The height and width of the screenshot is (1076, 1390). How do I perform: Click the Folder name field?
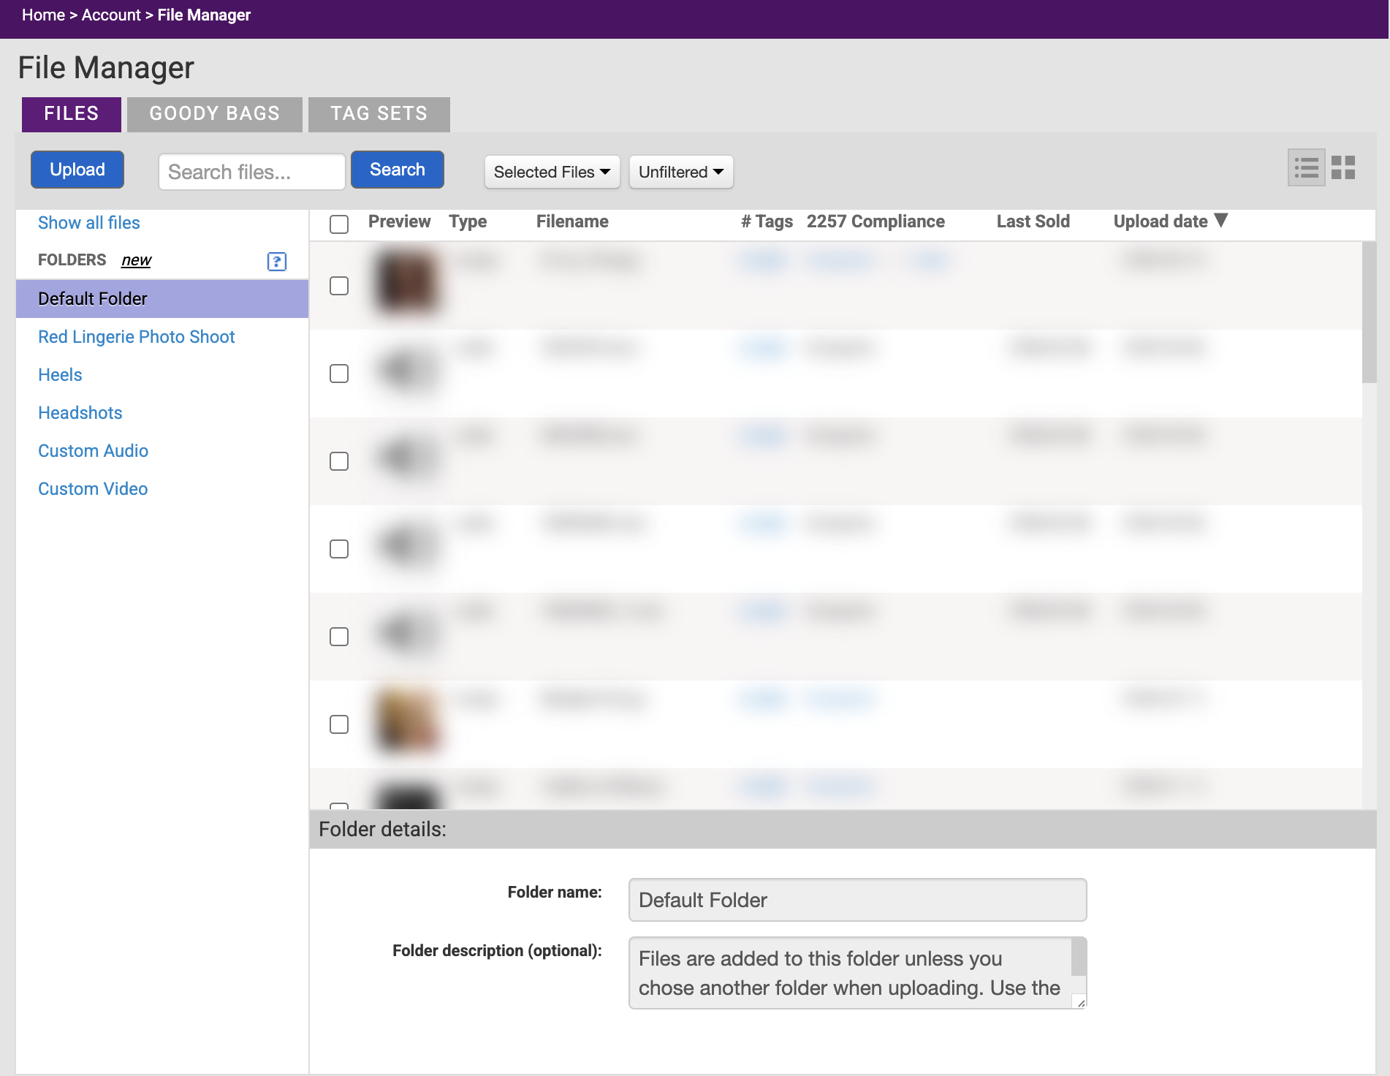(x=858, y=900)
